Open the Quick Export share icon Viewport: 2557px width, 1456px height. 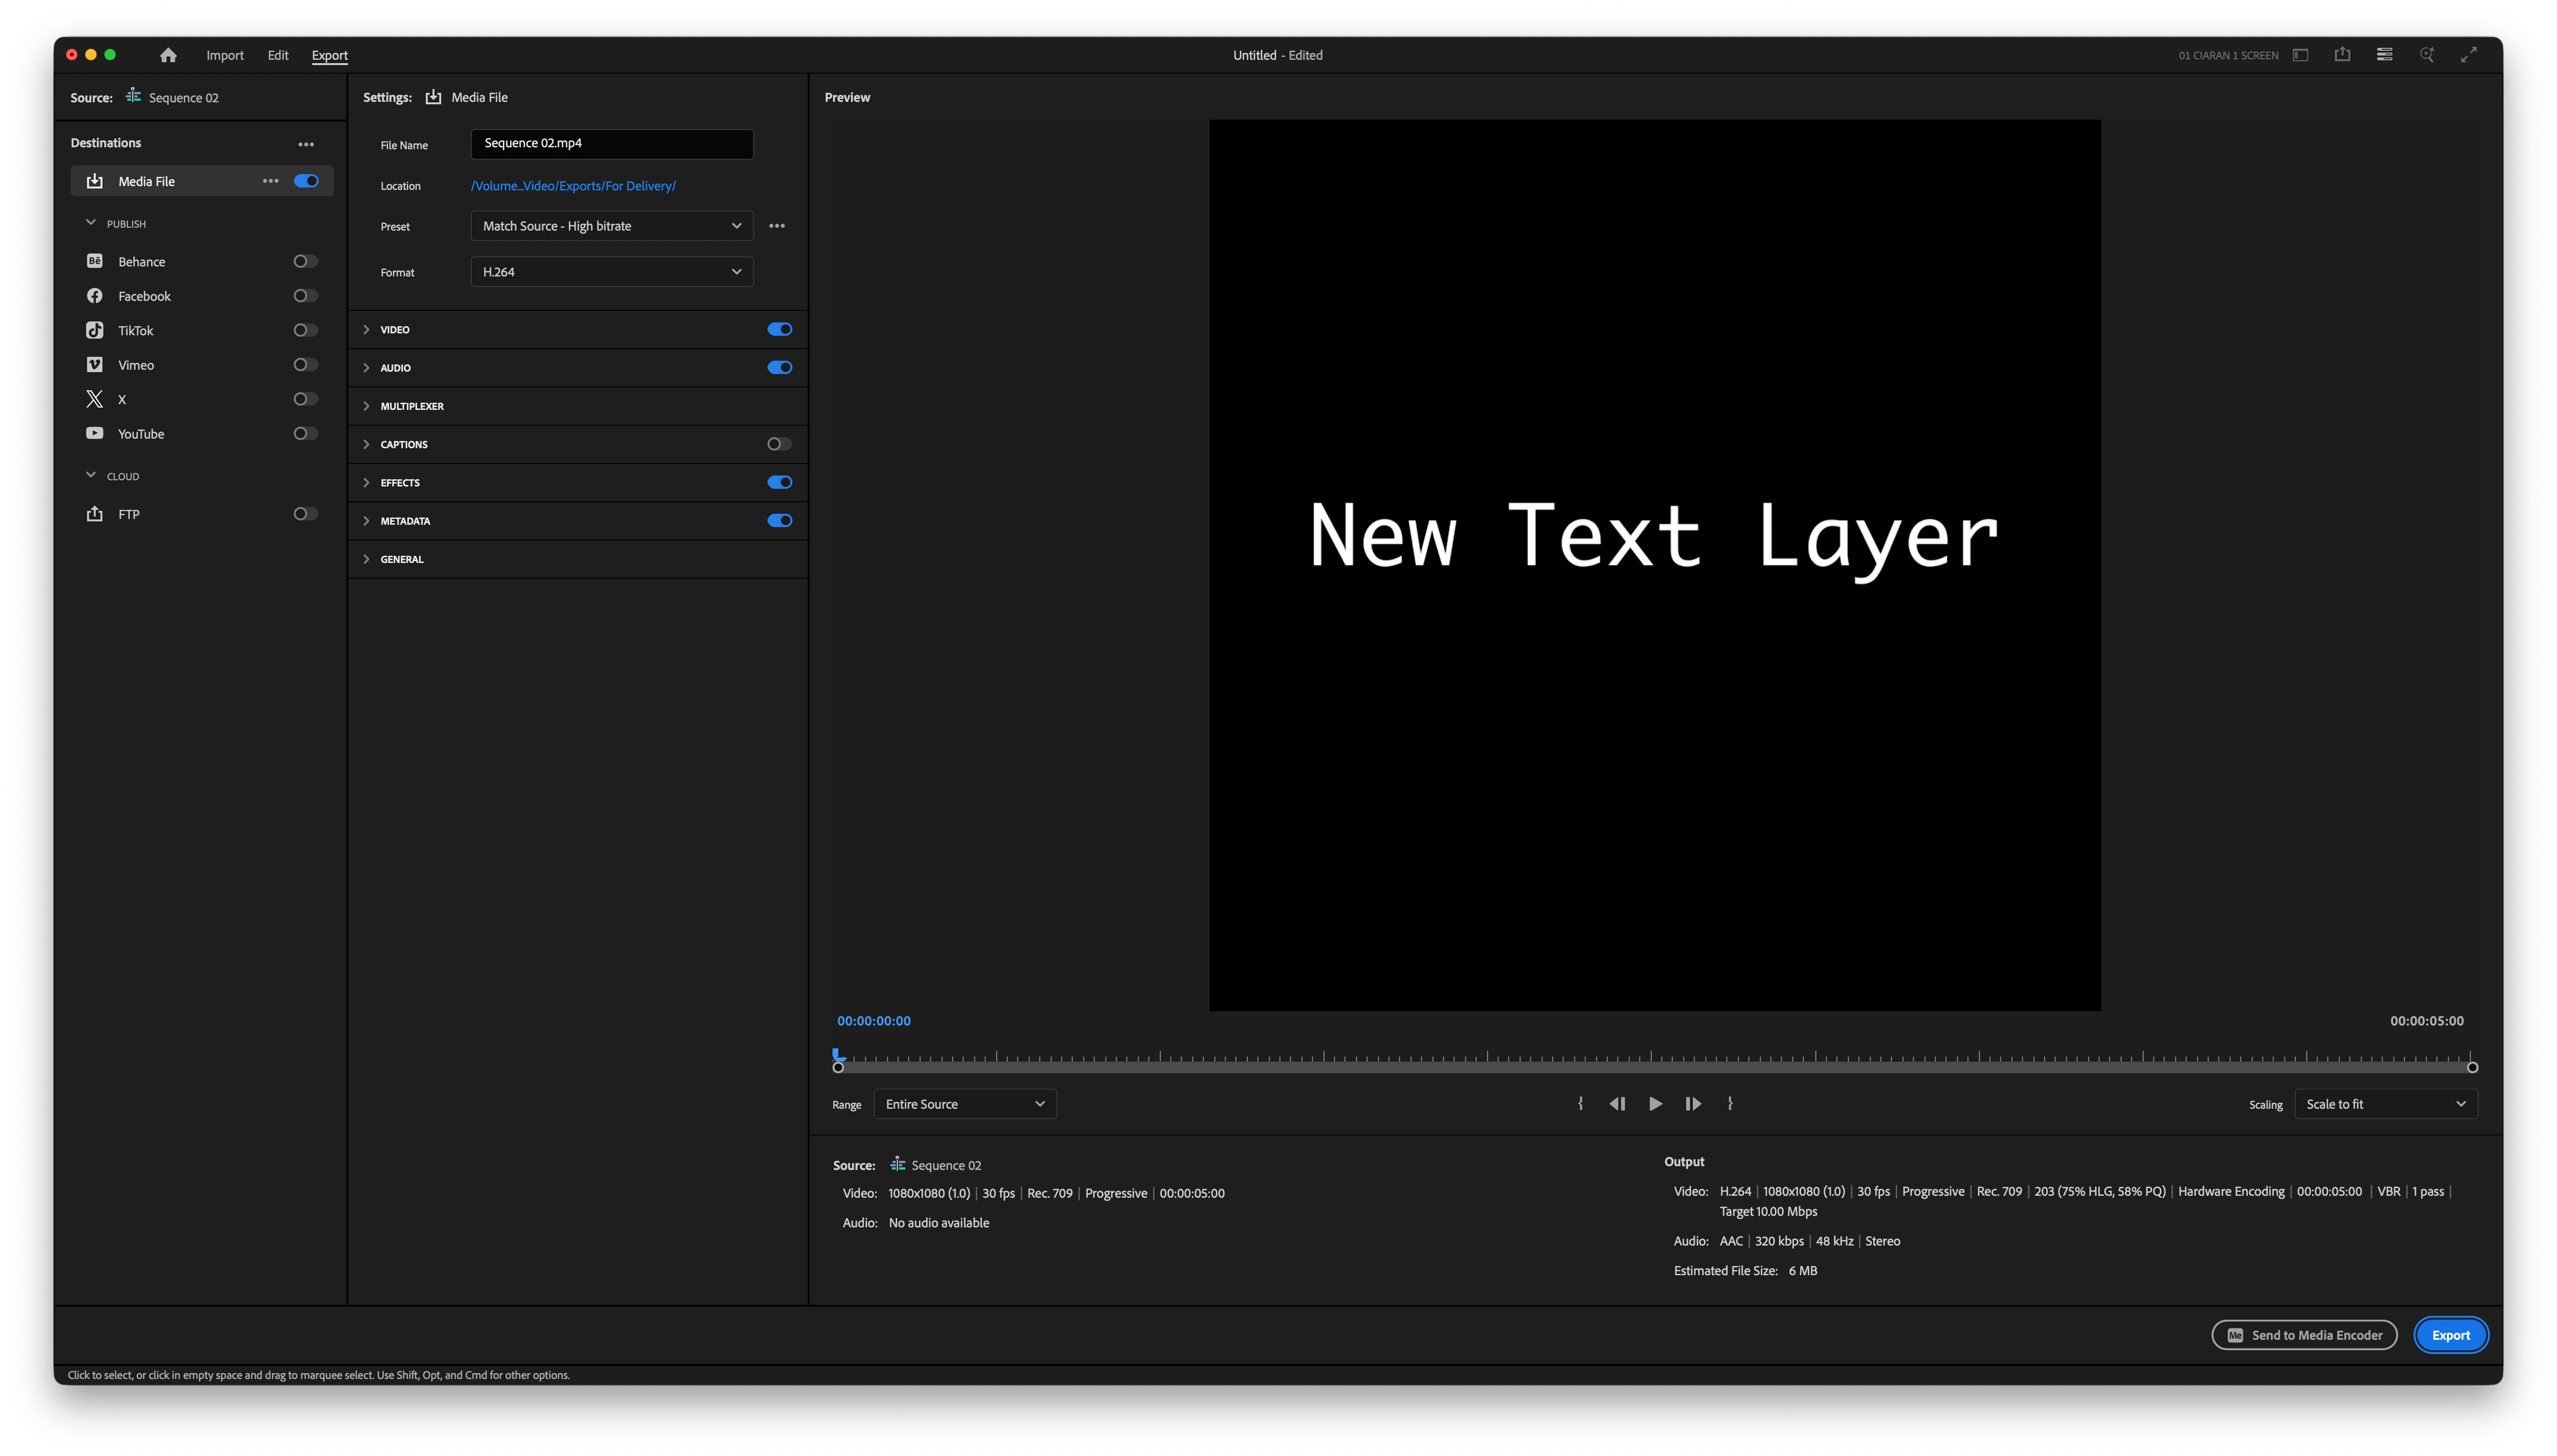click(2342, 55)
